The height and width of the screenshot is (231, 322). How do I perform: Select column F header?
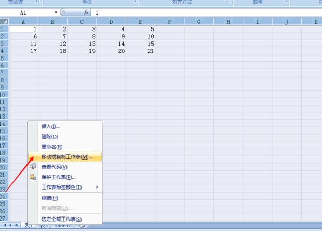click(x=170, y=22)
